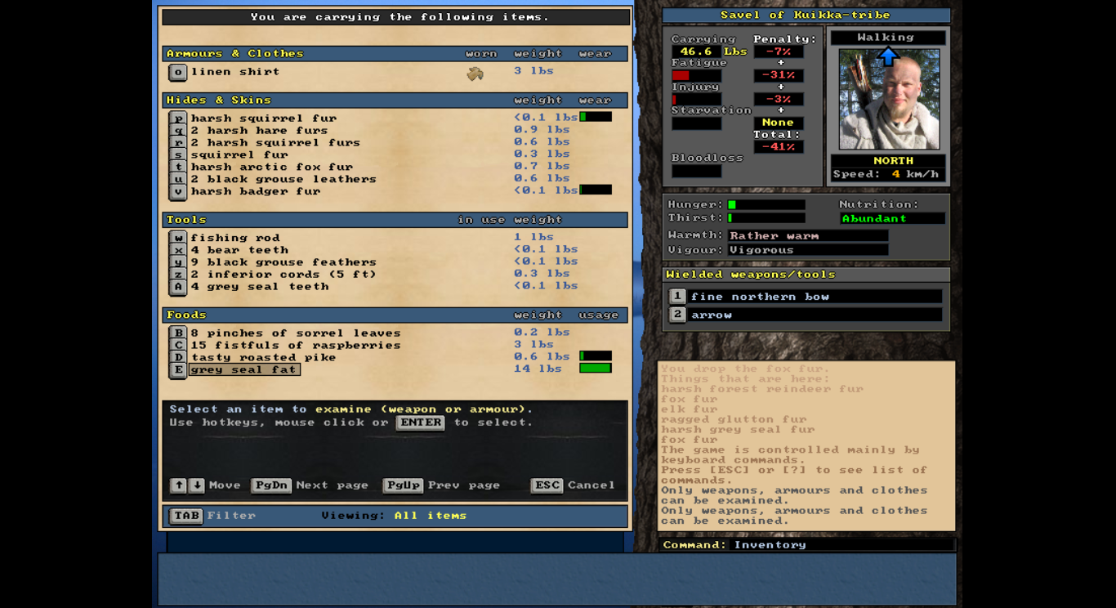Select 'fishing rod' item
This screenshot has height=608, width=1116.
[235, 238]
